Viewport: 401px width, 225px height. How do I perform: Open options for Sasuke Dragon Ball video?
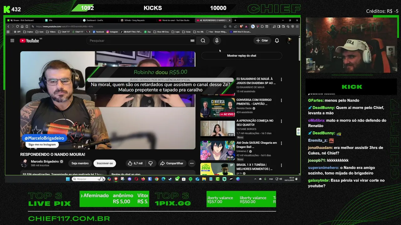pyautogui.click(x=281, y=143)
